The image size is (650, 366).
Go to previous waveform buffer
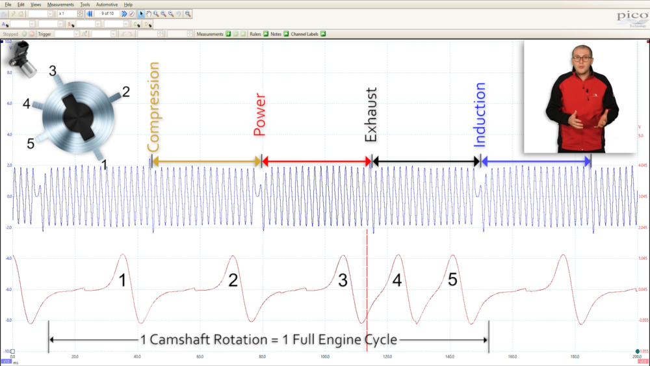point(89,14)
